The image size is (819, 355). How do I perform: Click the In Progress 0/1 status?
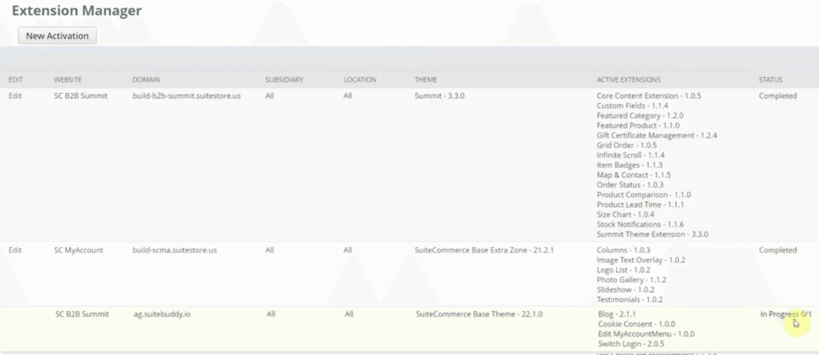click(786, 315)
